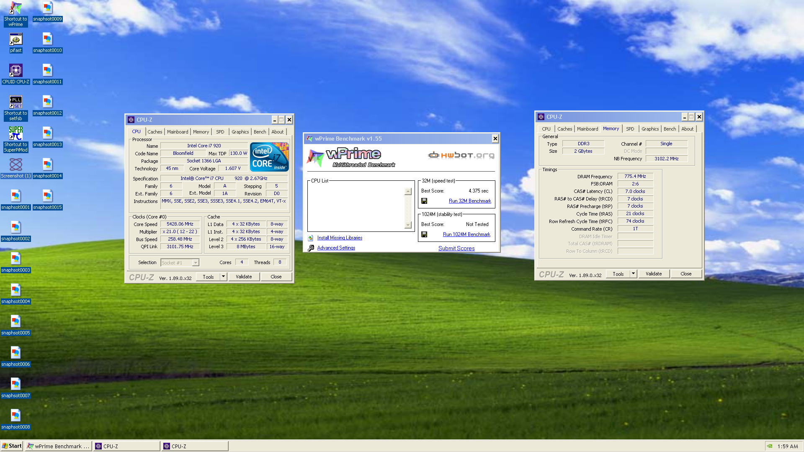Click the Advanced Settings wrench icon

[311, 248]
